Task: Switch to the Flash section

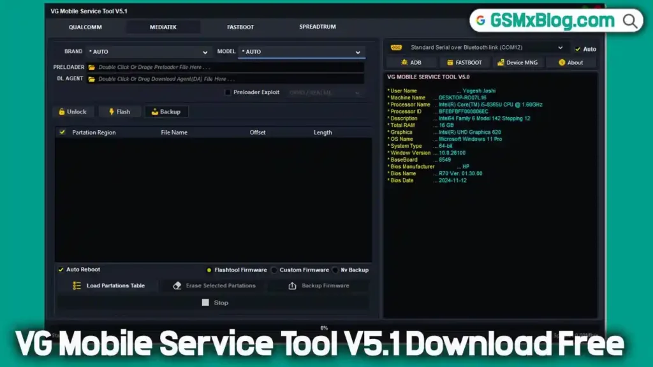Action: (x=119, y=112)
